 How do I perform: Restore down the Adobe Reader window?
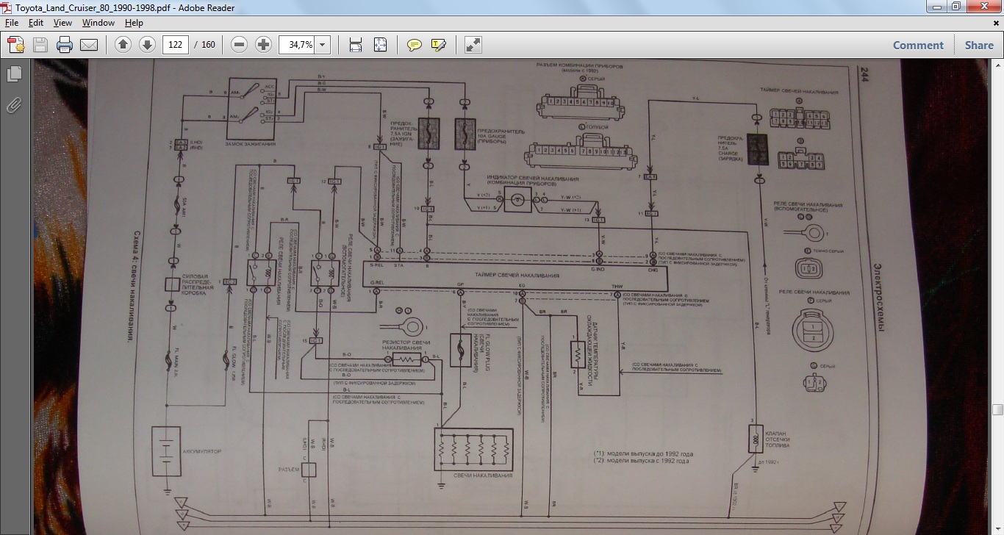[x=955, y=7]
